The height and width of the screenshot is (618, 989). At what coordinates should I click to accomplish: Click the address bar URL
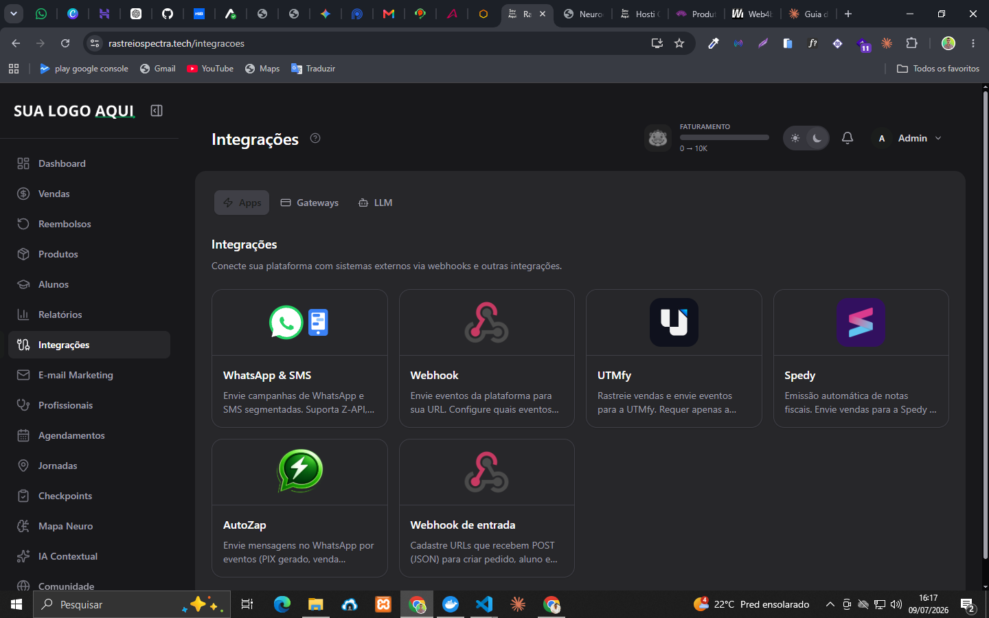(177, 43)
